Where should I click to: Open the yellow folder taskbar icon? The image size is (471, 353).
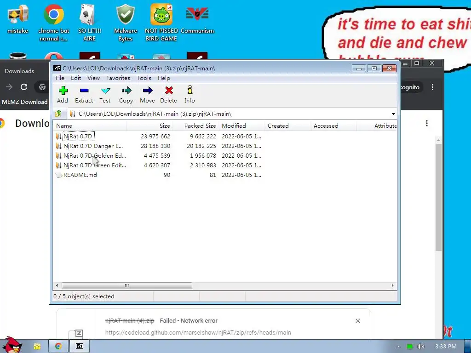(37, 347)
